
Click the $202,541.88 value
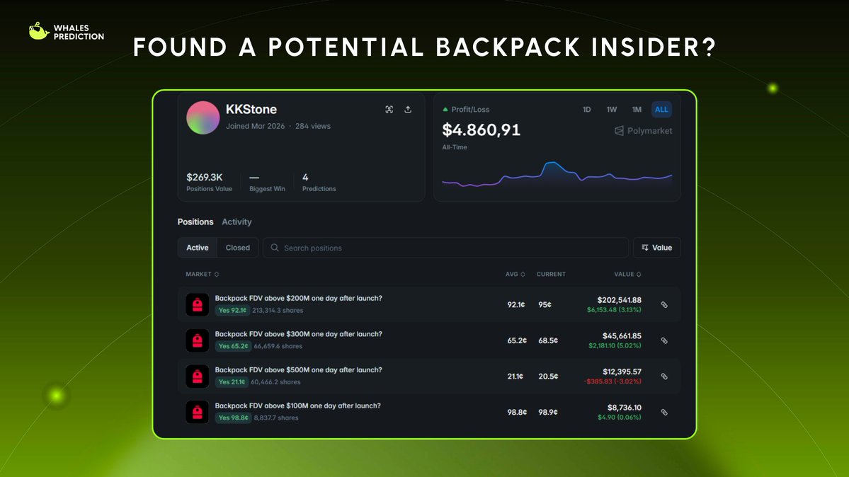pos(619,300)
